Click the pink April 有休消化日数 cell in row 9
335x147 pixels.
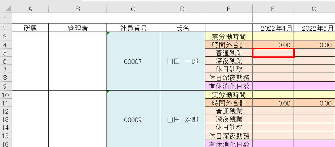(x=273, y=86)
